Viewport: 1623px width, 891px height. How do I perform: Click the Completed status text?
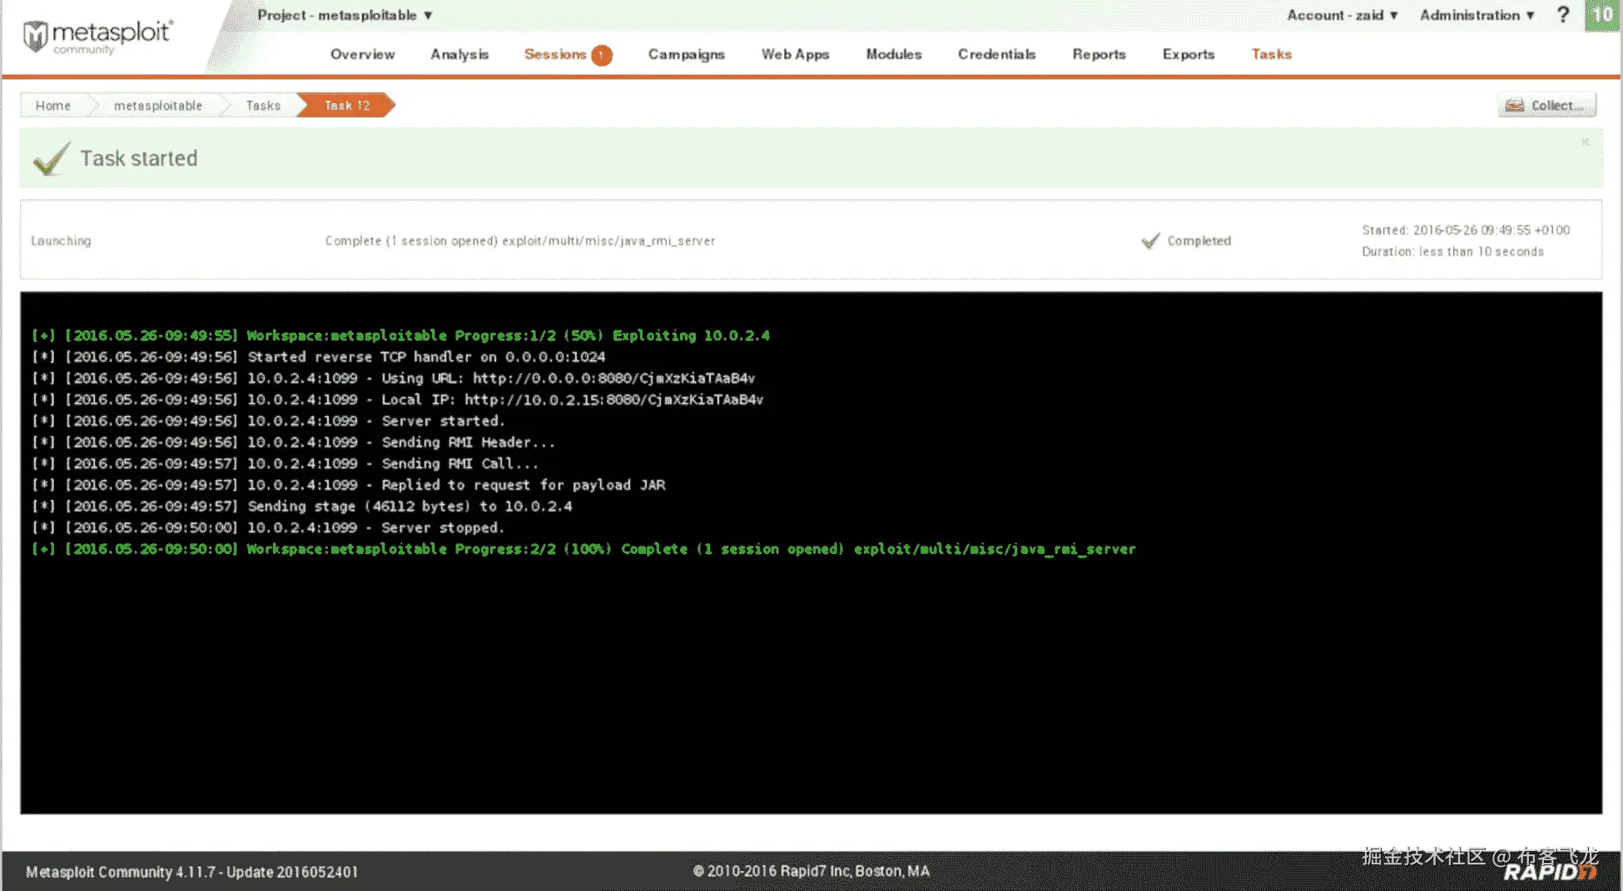[x=1199, y=240]
